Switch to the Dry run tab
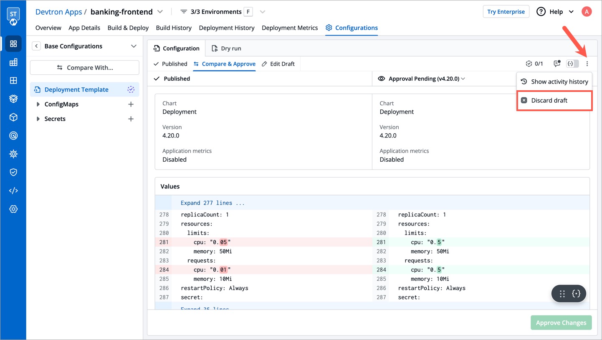Image resolution: width=602 pixels, height=340 pixels. tap(226, 48)
